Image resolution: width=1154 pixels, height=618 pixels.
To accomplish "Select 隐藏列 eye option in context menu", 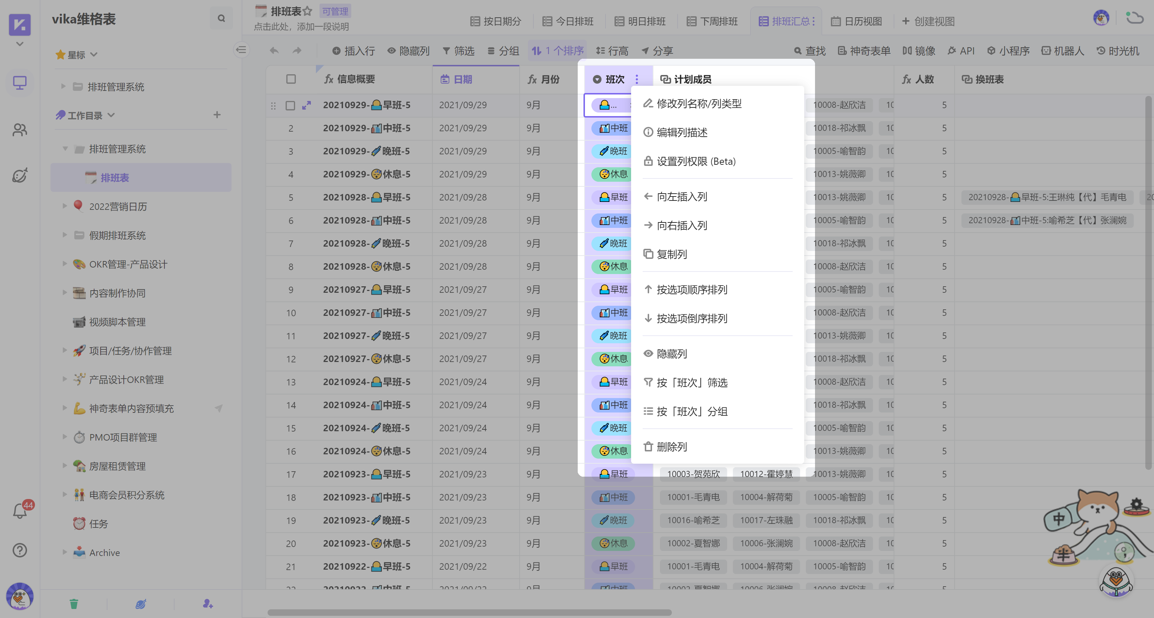I will [671, 354].
